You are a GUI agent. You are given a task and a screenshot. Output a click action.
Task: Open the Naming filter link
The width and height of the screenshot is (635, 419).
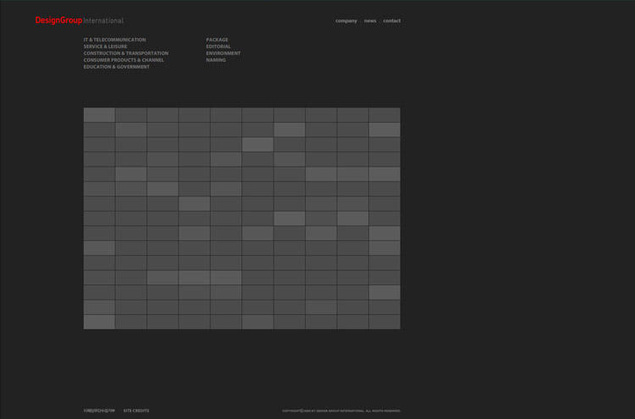(x=216, y=60)
